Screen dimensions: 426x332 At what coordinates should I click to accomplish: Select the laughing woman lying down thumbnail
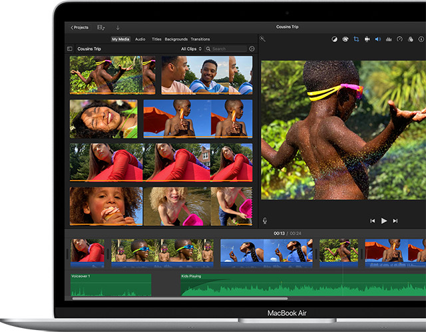[104, 119]
